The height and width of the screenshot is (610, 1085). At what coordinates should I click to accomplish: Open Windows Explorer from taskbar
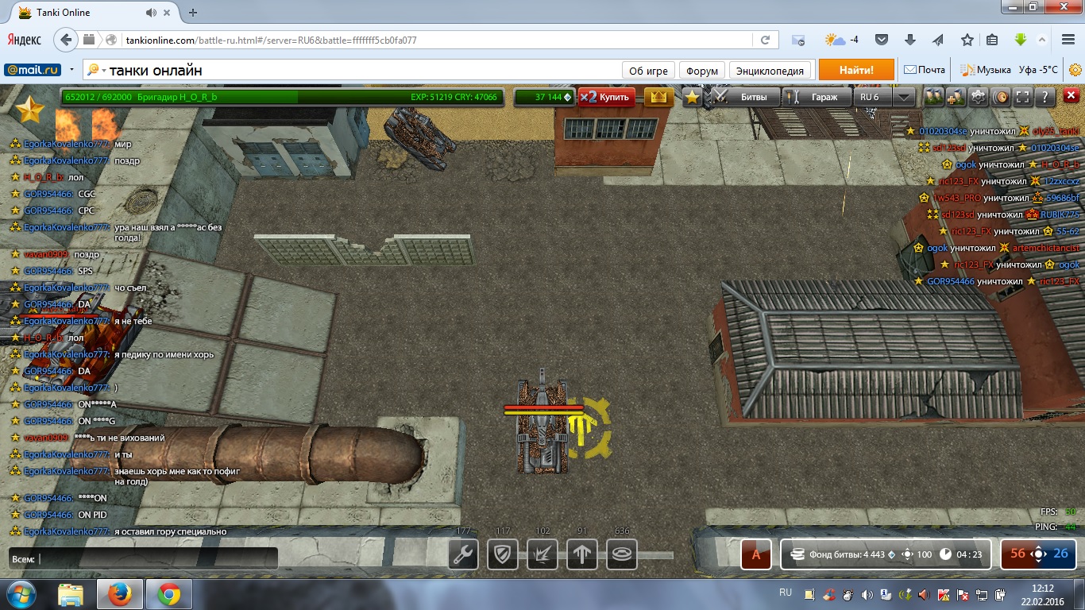pyautogui.click(x=71, y=594)
